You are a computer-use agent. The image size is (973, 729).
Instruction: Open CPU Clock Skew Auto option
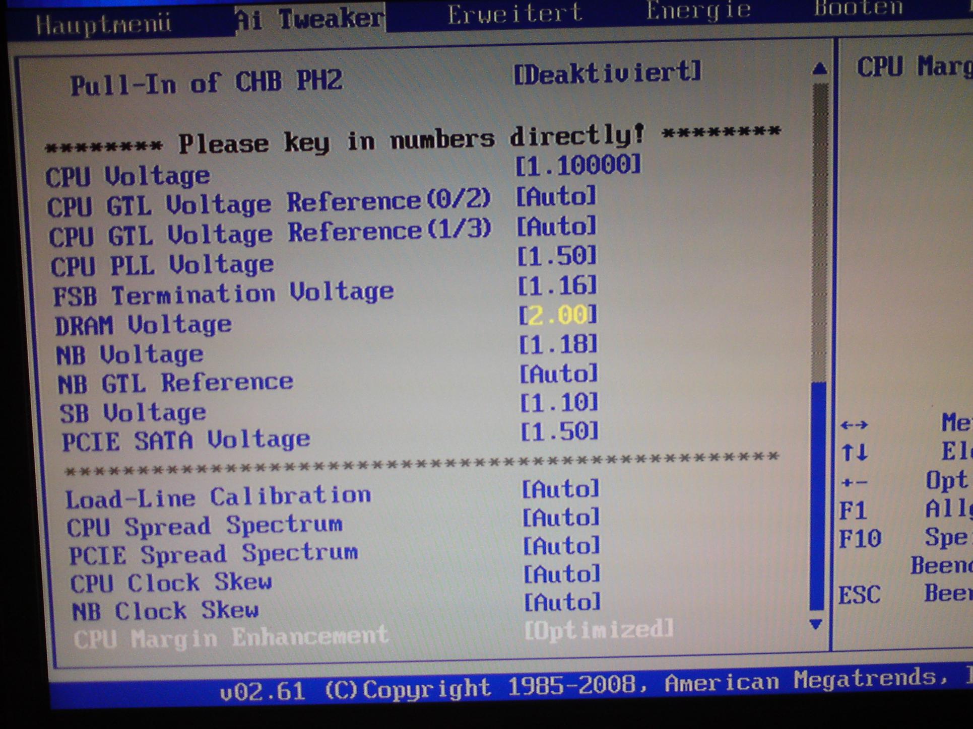tap(562, 574)
